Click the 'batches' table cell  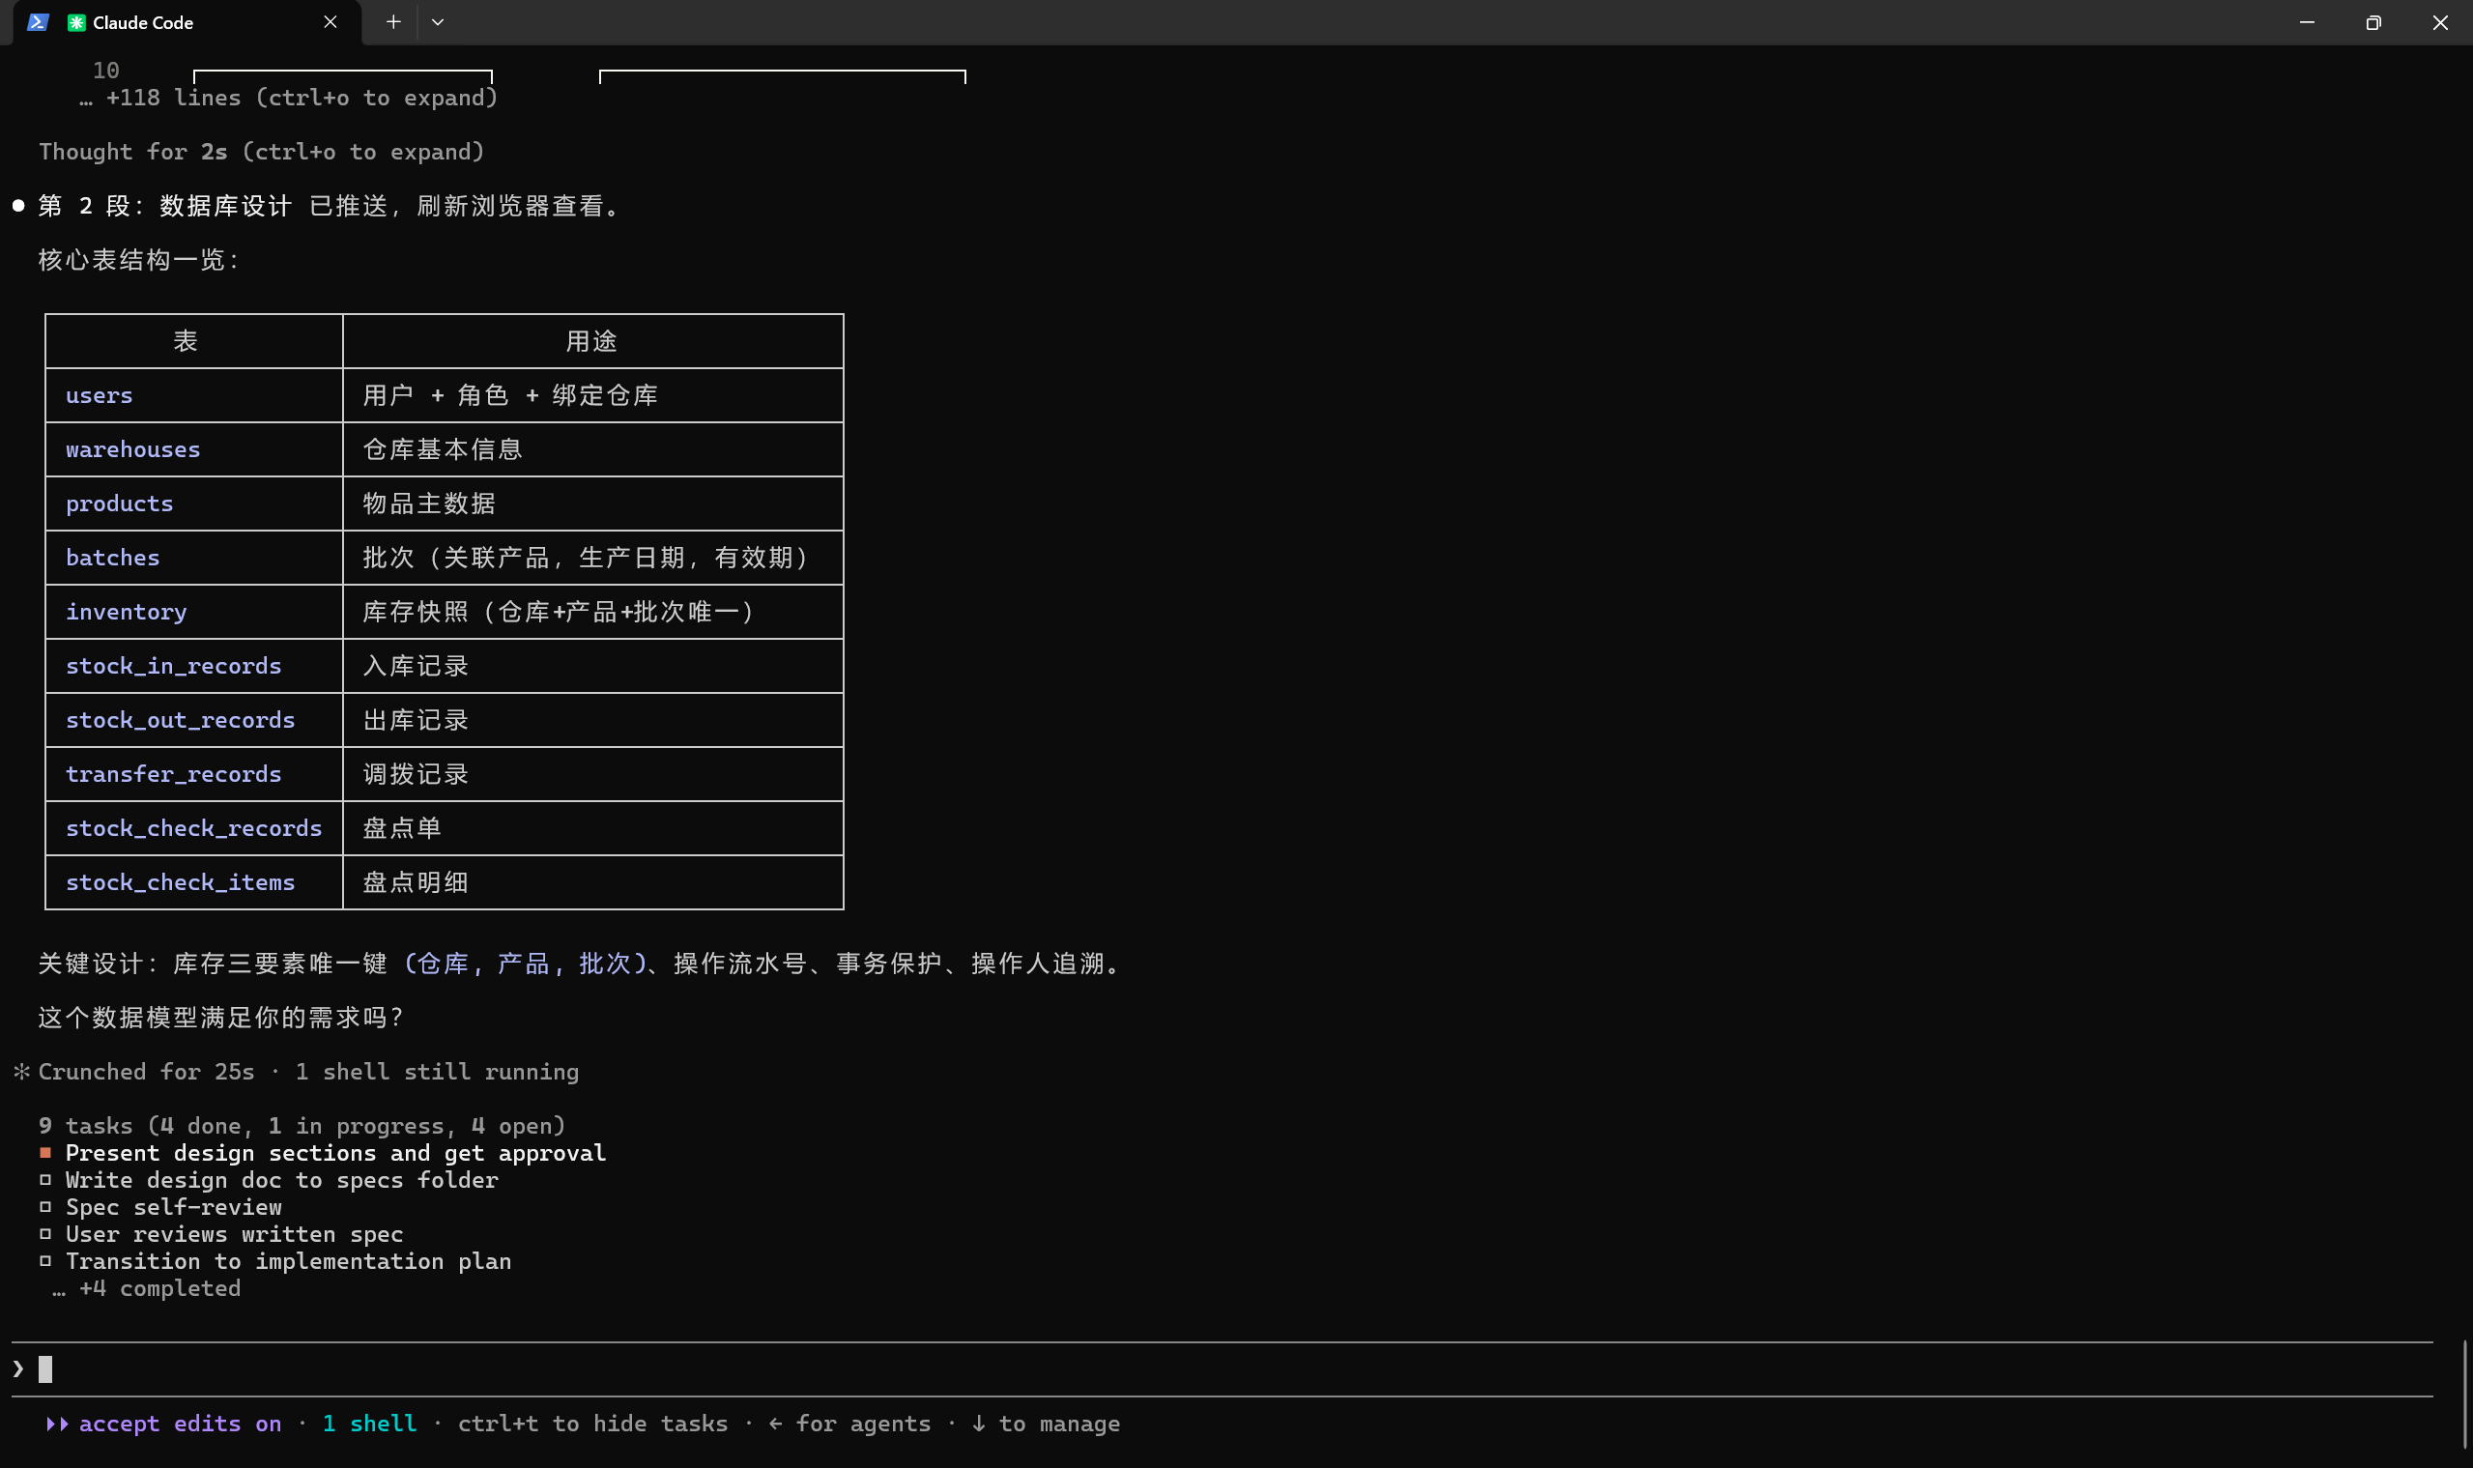(x=194, y=558)
